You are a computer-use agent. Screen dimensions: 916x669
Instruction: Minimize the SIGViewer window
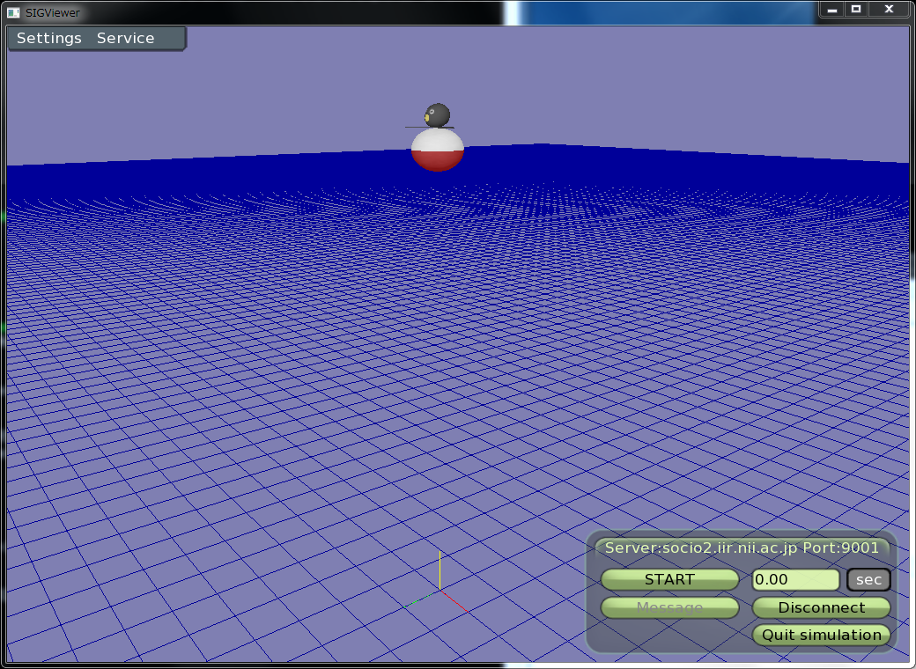pyautogui.click(x=831, y=9)
